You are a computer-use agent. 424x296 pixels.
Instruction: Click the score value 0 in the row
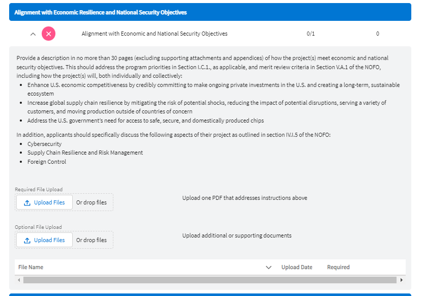(378, 34)
